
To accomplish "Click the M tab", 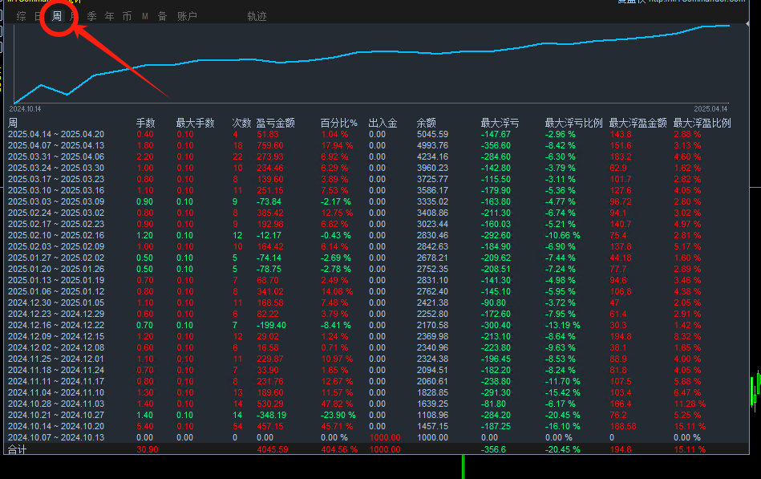I will click(144, 16).
